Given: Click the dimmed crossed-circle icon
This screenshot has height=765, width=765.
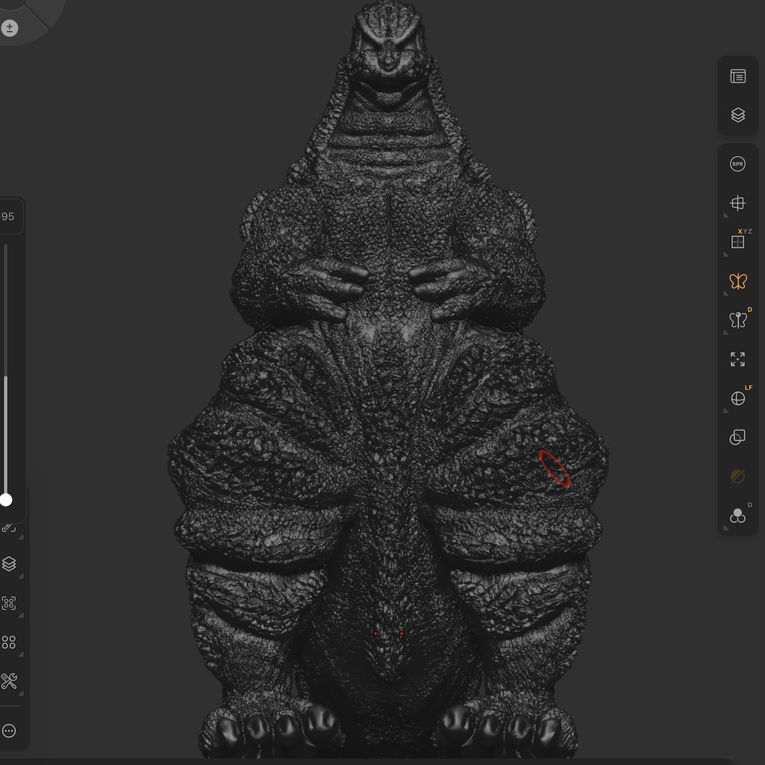Looking at the screenshot, I should pos(738,477).
